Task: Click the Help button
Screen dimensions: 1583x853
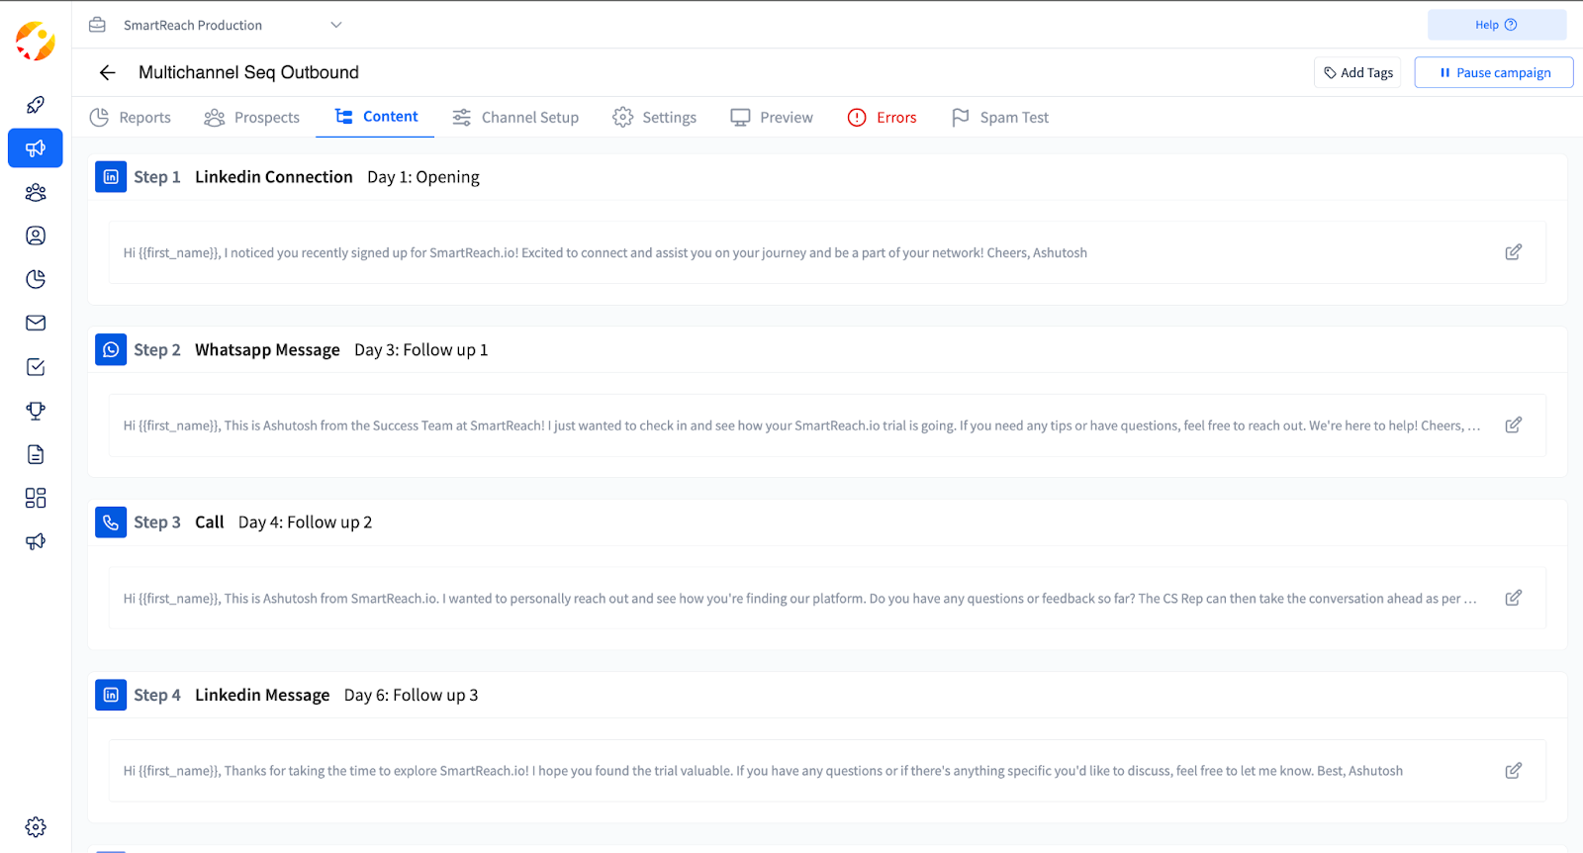Action: click(1496, 25)
